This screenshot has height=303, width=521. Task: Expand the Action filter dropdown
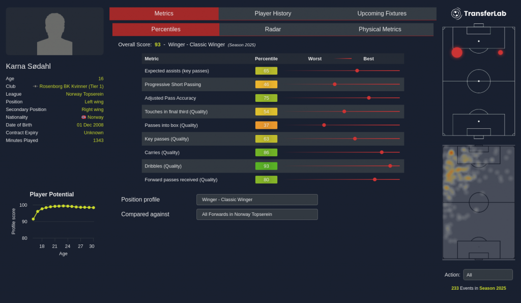(x=487, y=275)
